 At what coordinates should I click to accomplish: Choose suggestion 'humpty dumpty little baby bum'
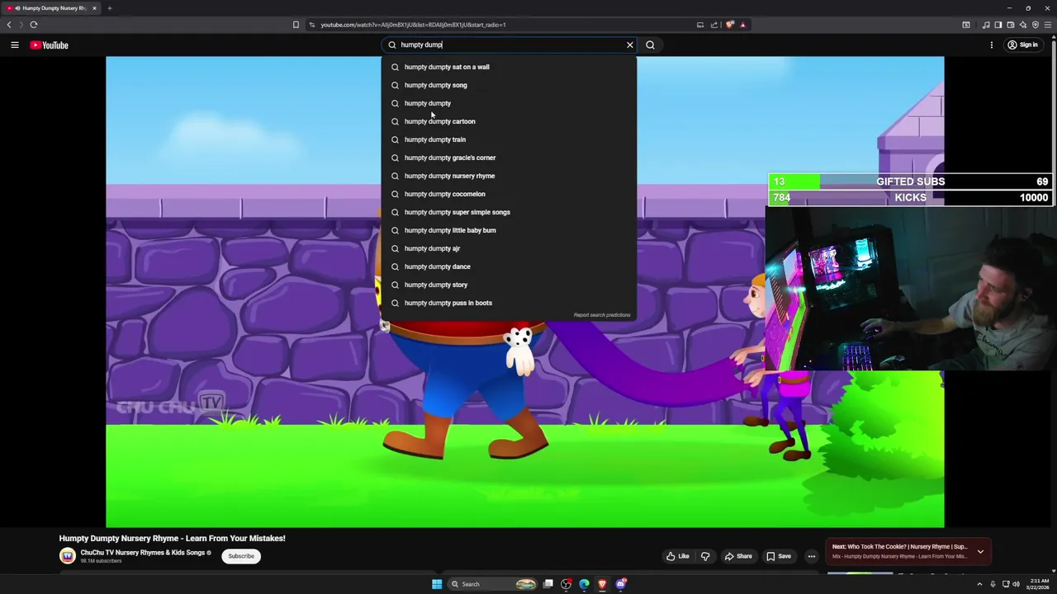coord(509,230)
